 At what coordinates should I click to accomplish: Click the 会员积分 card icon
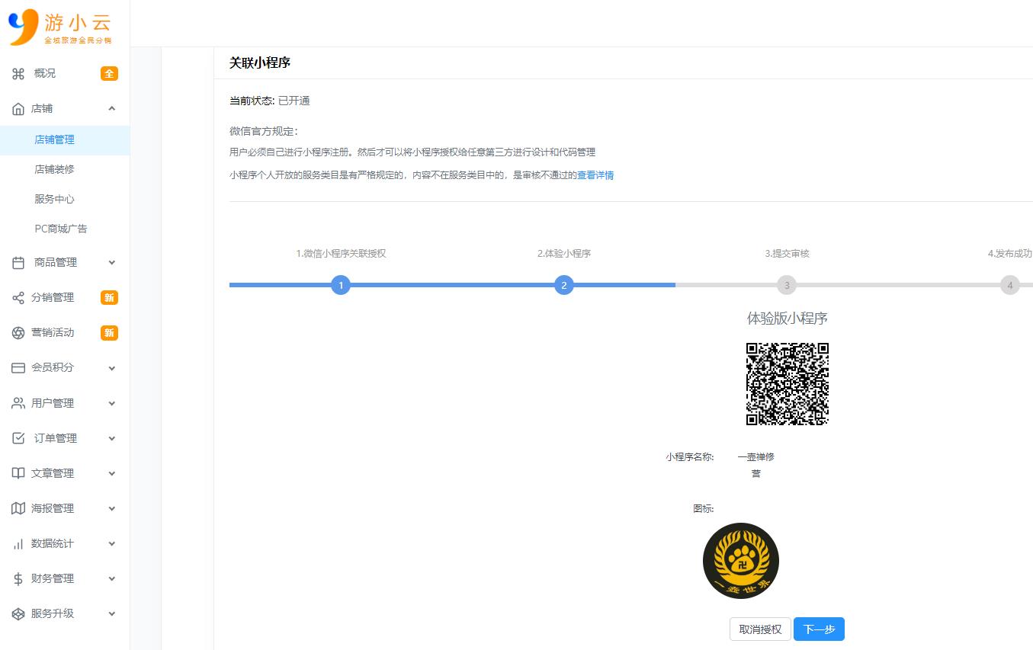(x=18, y=368)
